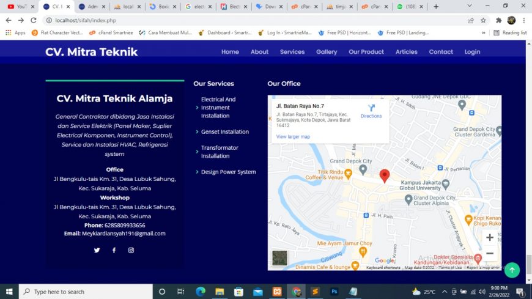Expand hidden bookmarks with double chevron
The image size is (532, 299).
pos(484,32)
